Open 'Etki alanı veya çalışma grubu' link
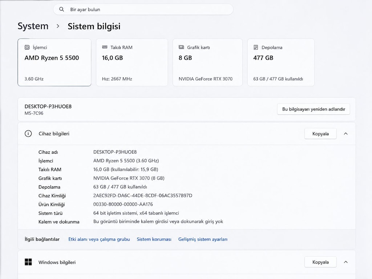Viewport: 372px width, 279px height. (99, 239)
